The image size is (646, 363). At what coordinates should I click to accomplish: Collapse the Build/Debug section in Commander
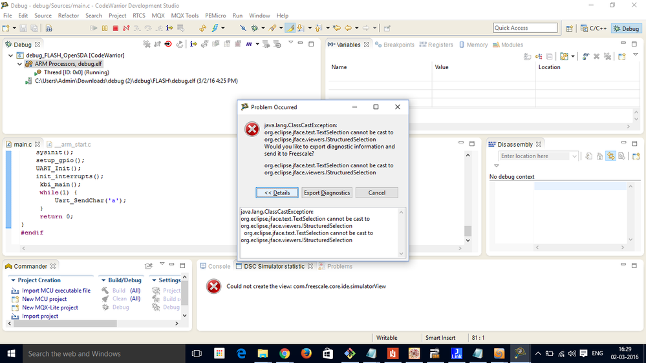point(103,280)
